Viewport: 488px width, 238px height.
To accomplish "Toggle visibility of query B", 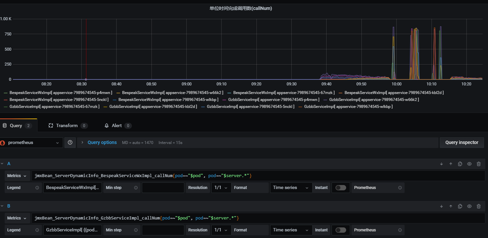I will tap(469, 206).
